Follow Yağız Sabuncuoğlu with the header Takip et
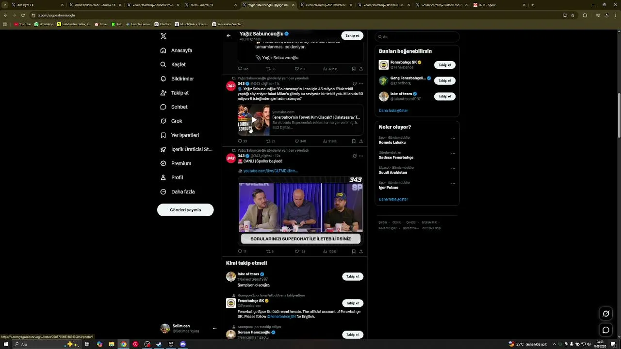The image size is (621, 349). [352, 35]
